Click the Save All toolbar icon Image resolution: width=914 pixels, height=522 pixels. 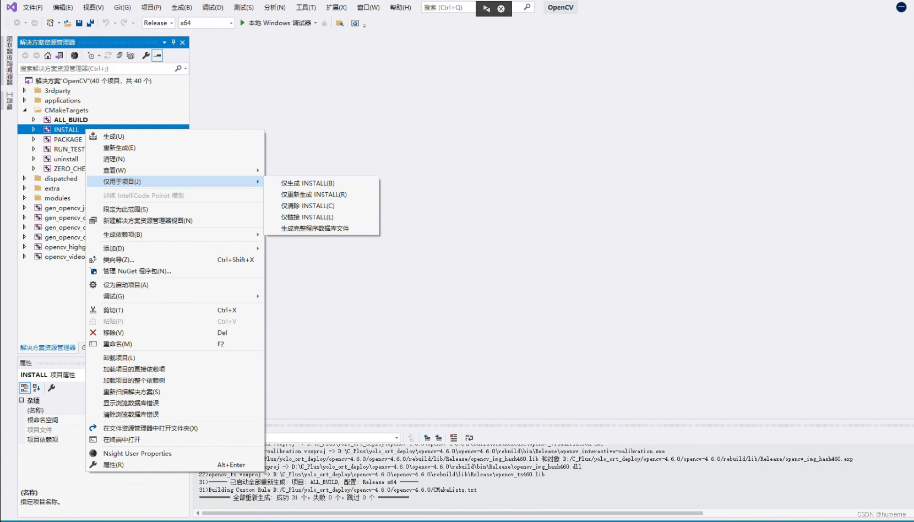90,23
